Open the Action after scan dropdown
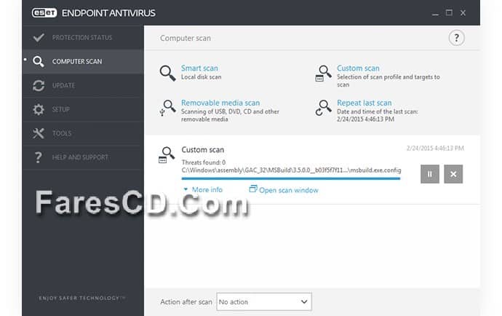Image resolution: width=502 pixels, height=316 pixels. (x=264, y=301)
